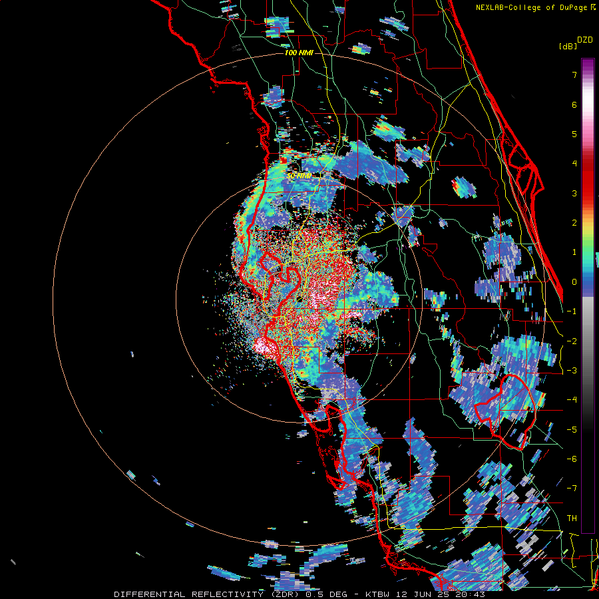Click the ZDR color scale bar
The image size is (599, 599).
(x=588, y=296)
